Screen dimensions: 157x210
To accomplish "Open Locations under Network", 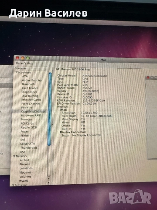I will pyautogui.click(x=26, y=168).
